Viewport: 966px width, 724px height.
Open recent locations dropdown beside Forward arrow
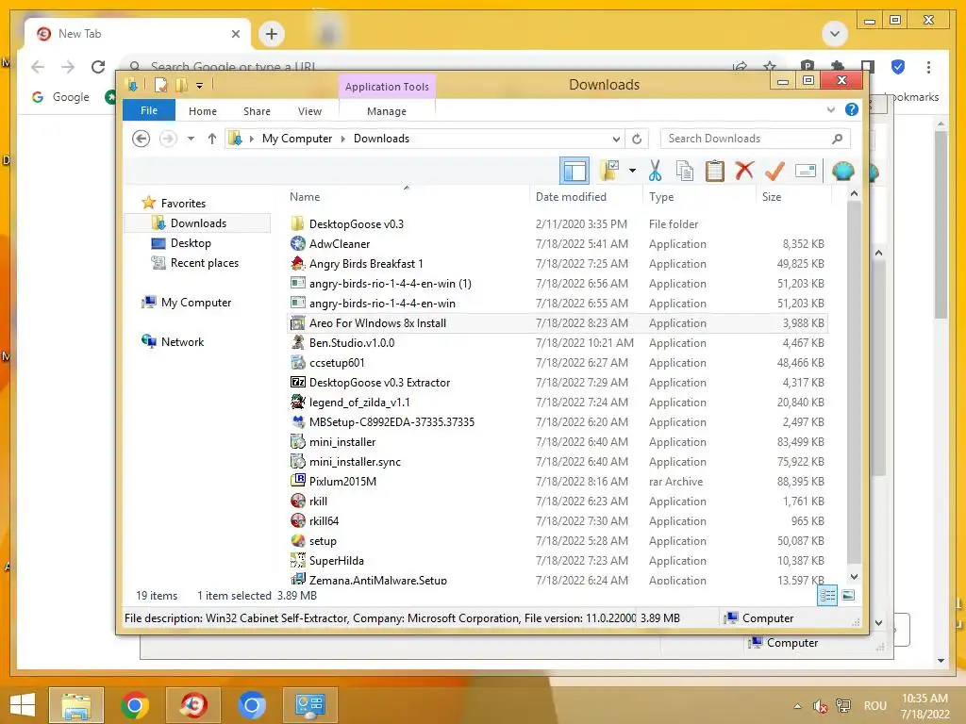[x=191, y=139]
